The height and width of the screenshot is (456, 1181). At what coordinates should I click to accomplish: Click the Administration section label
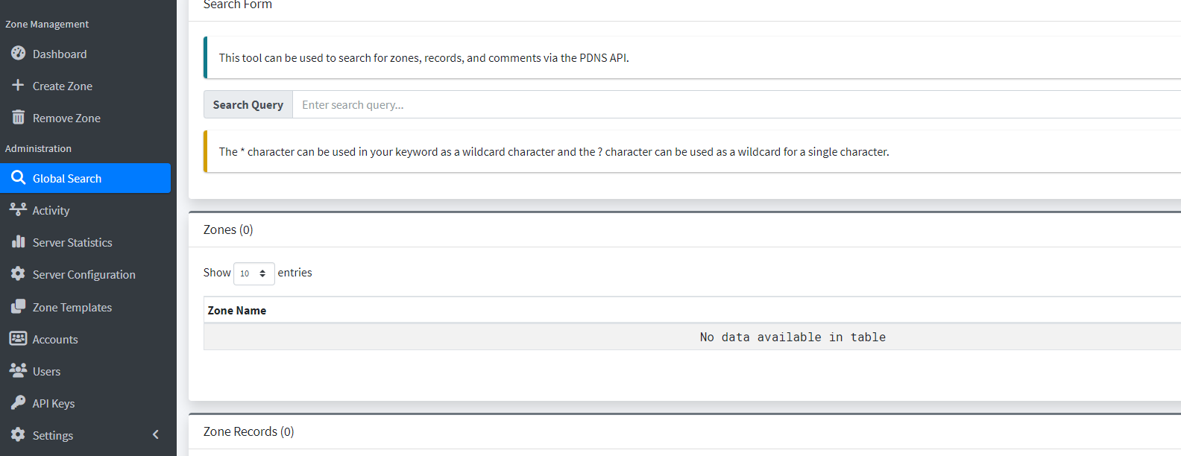click(38, 148)
